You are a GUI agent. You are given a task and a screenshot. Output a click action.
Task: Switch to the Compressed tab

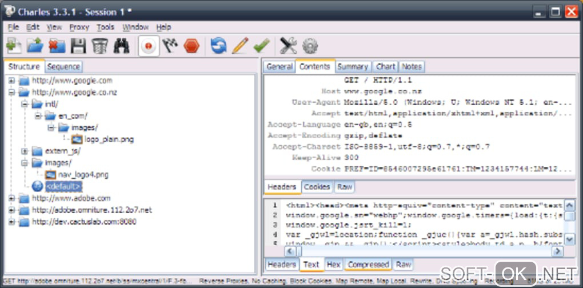click(368, 265)
